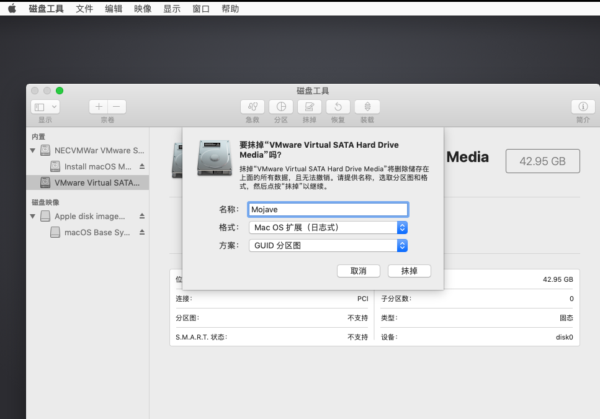Click the 内置 sidebar section header

tap(38, 137)
